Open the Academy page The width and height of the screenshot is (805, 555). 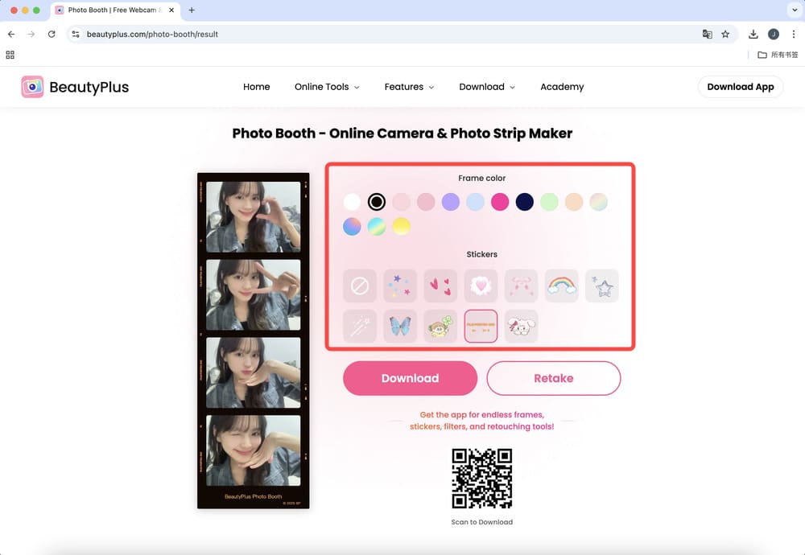pos(561,87)
